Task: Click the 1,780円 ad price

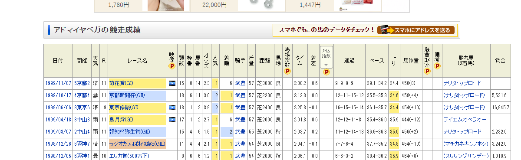Action: tap(118, 5)
